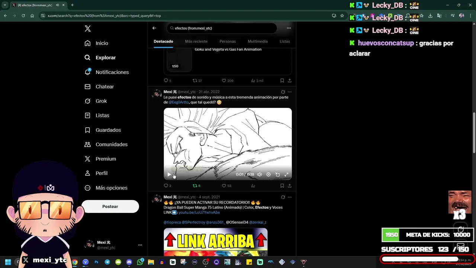Open search options three-dot menu

(x=289, y=28)
